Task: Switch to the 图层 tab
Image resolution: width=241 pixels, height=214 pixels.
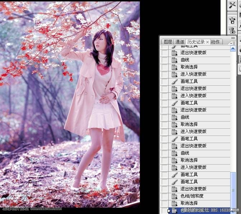Action: [x=168, y=42]
